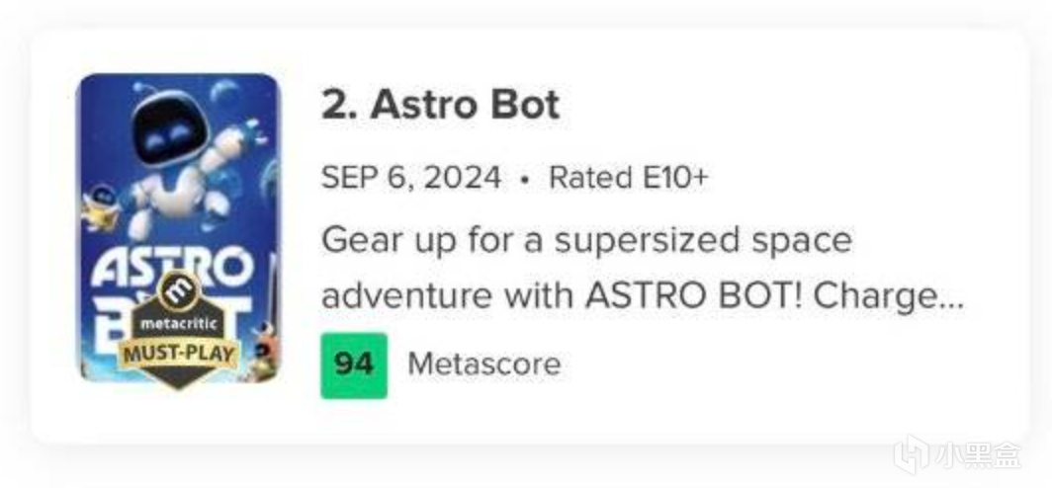Screen dimensions: 1052x488
Task: Click the rank number '2.' in title
Action: pos(339,106)
